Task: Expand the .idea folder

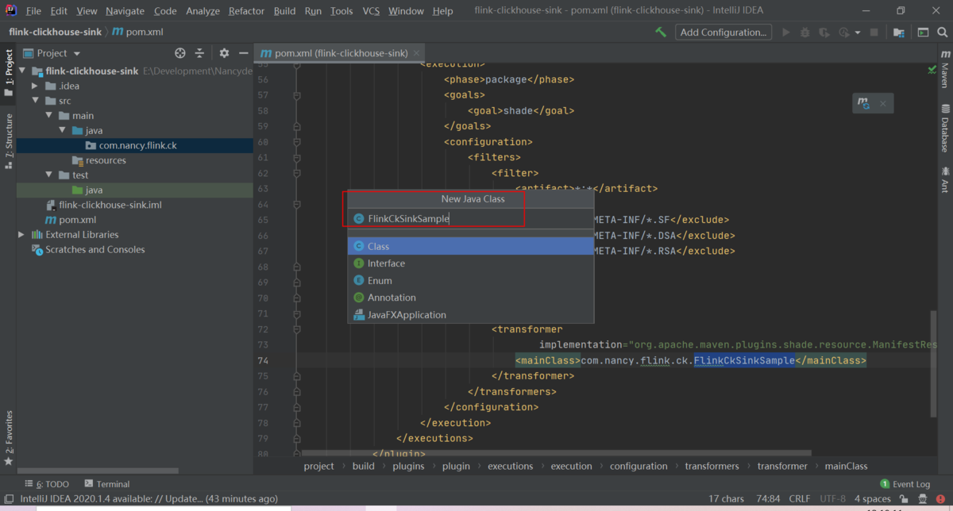Action: (35, 86)
